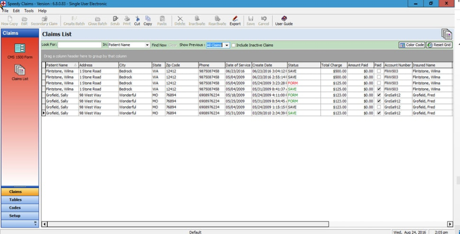Screen dimensions: 460x234
Task: Click the Speedy Claims title bar app icon
Action: pyautogui.click(x=3, y=3)
